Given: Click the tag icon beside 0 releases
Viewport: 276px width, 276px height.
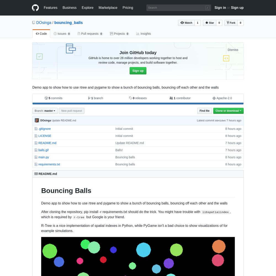Looking at the screenshot, I should (131, 98).
